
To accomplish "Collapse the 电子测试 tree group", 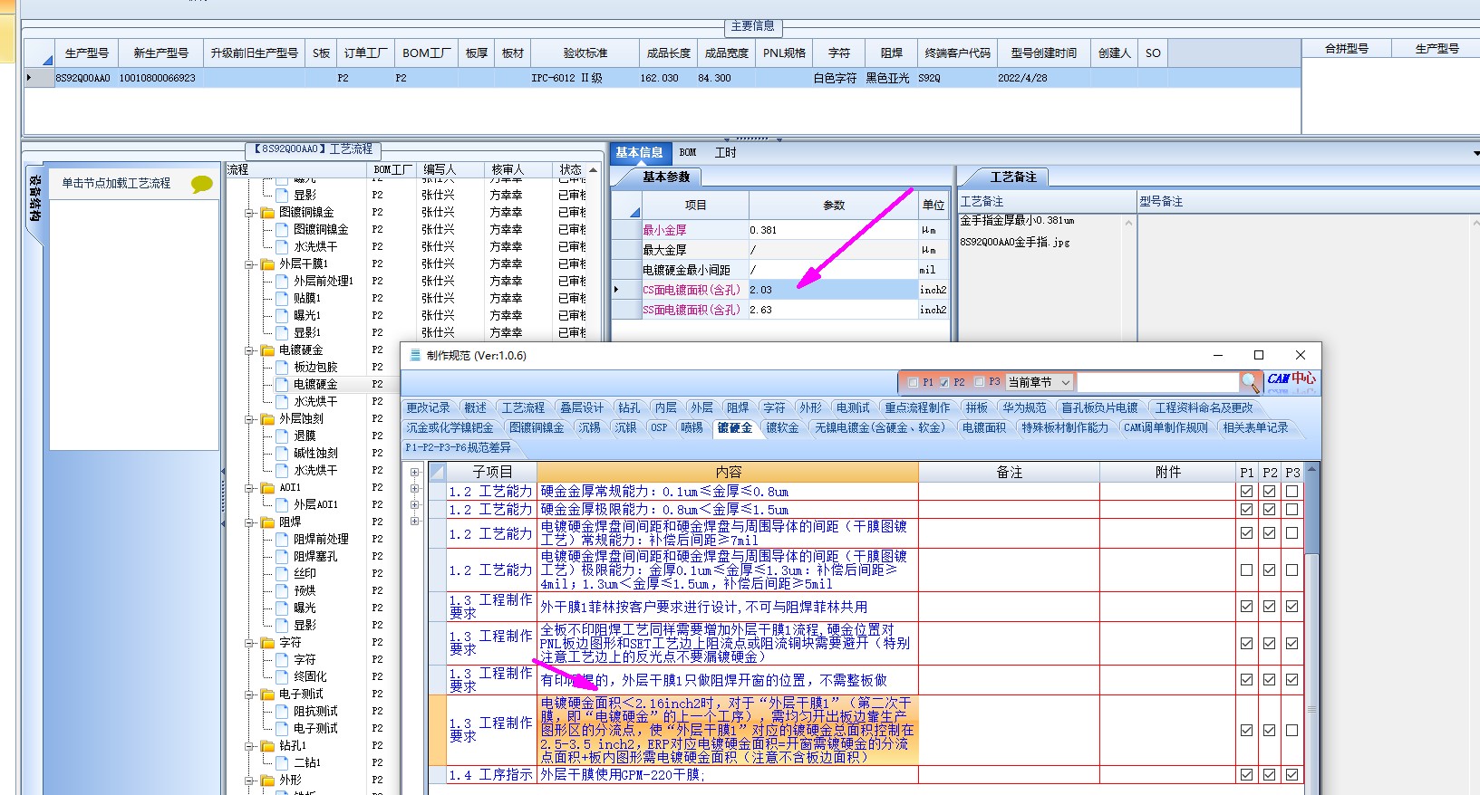I will click(248, 694).
